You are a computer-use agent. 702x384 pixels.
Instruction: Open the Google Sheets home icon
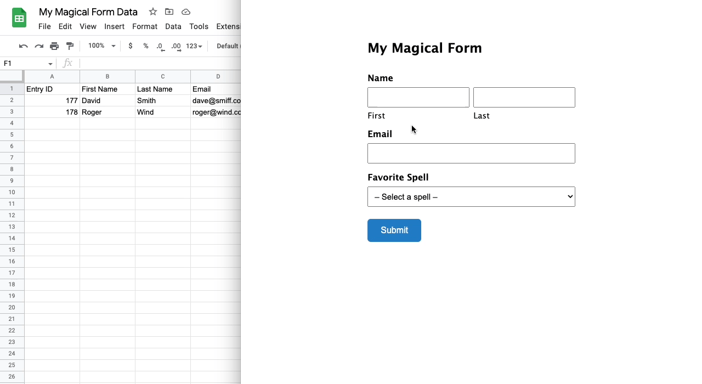point(19,18)
